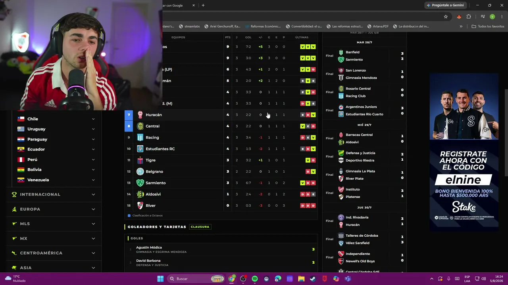508x285 pixels.
Task: Click the Central team crest in standings
Action: 140,126
